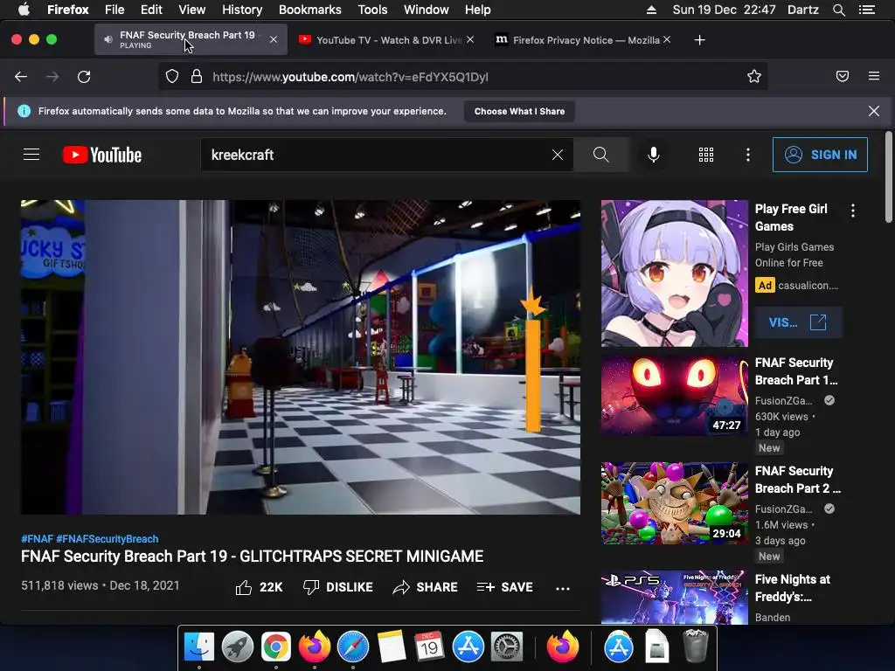This screenshot has height=671, width=895.
Task: Clear the kreekcraft search text
Action: (x=558, y=155)
